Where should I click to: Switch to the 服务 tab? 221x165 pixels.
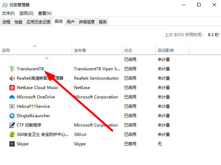[103, 22]
